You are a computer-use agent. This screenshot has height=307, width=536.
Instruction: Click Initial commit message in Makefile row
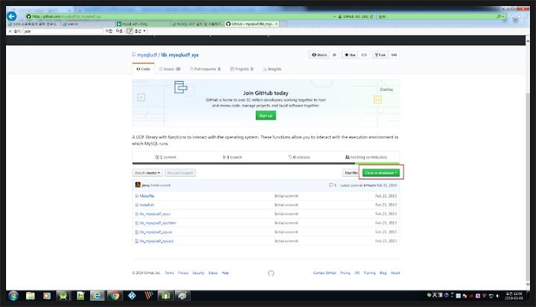tap(287, 196)
